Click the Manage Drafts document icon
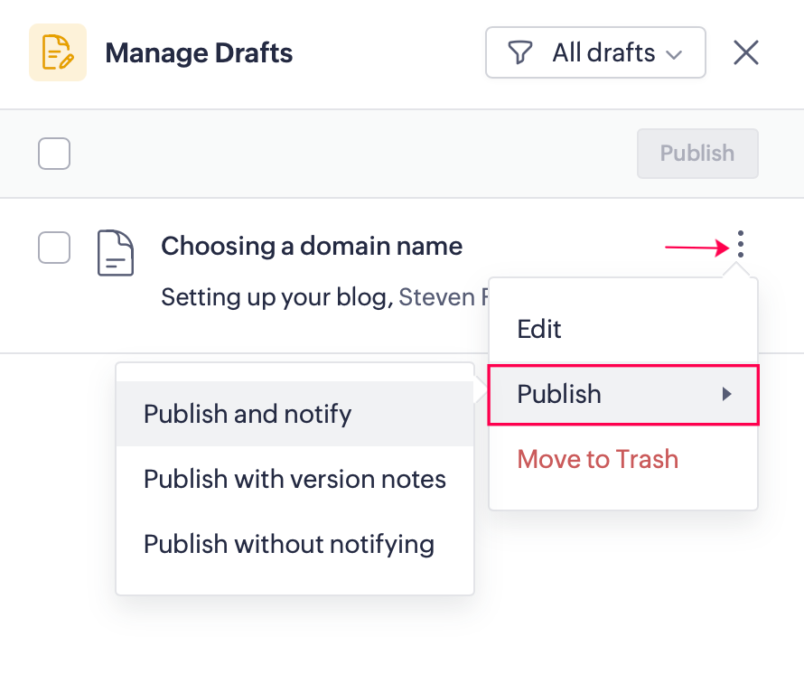This screenshot has width=804, height=674. point(58,52)
